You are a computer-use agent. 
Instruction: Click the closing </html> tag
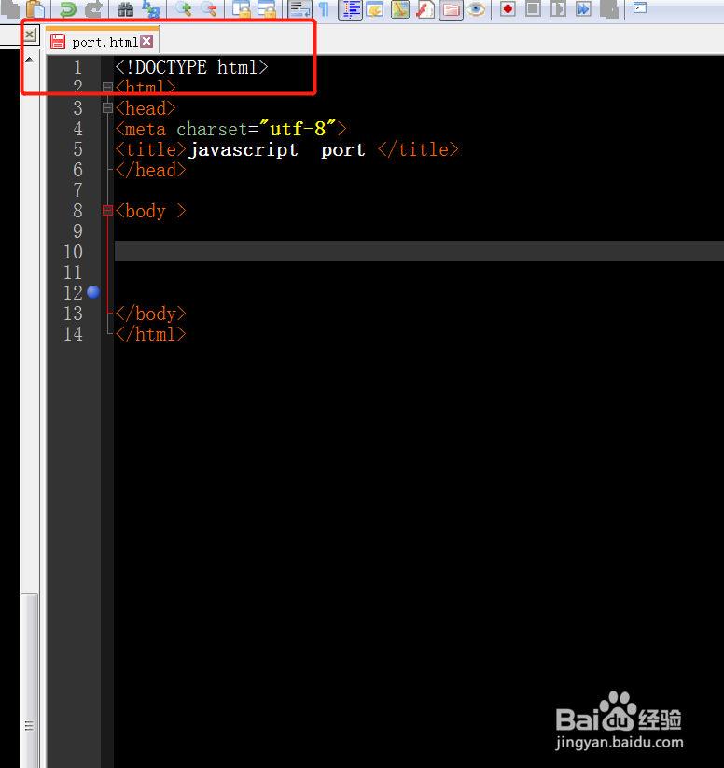[x=151, y=334]
